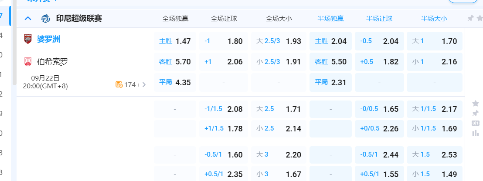This screenshot has width=483, height=181.
Task: Favorite the league with header star
Action: 480,18
